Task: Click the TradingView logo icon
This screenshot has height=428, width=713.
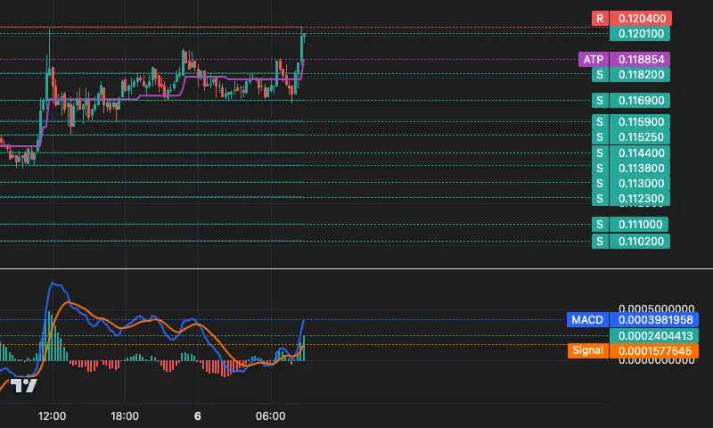Action: [x=24, y=386]
